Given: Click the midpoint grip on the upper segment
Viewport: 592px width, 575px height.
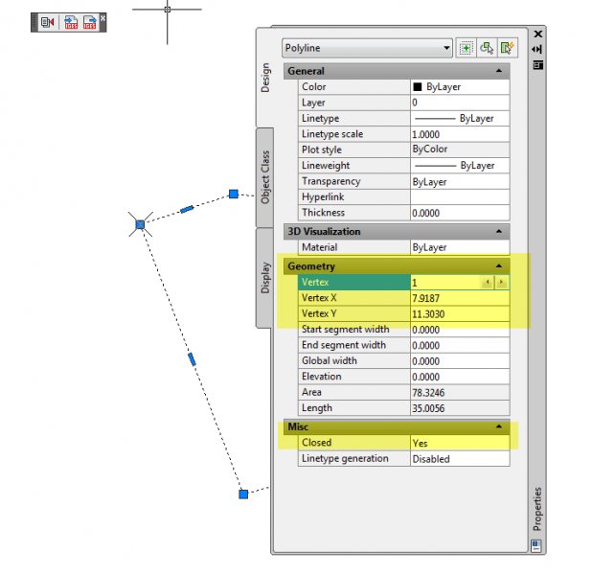Looking at the screenshot, I should 187,209.
